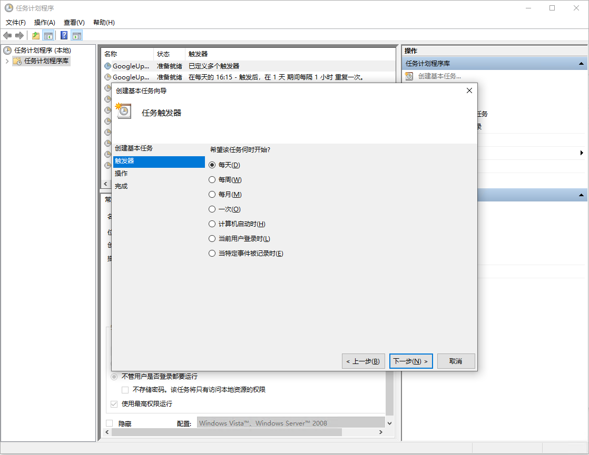589x455 pixels.
Task: Select the 每月(M) radio option
Action: tap(212, 195)
